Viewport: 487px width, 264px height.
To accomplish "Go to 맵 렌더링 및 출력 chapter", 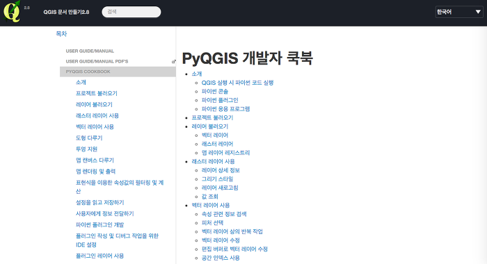I will (x=96, y=172).
